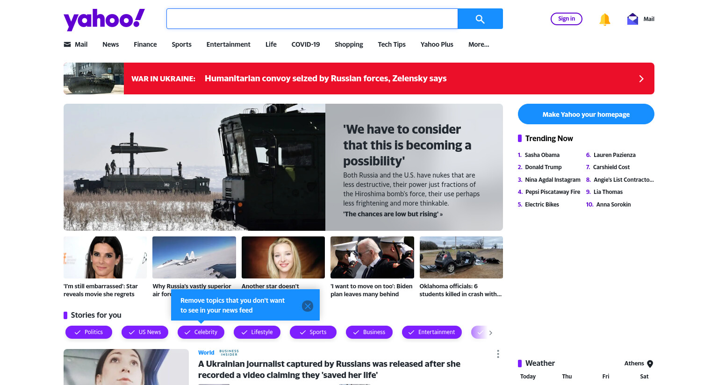Open trending topic Pepsi Piscataway Fire

tap(553, 192)
